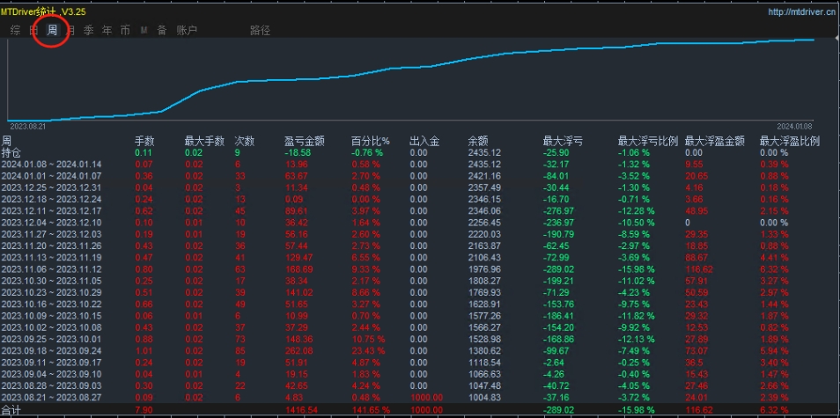Image resolution: width=840 pixels, height=418 pixels.
Task: Click the floating profit value 88.67
Action: pyautogui.click(x=696, y=257)
